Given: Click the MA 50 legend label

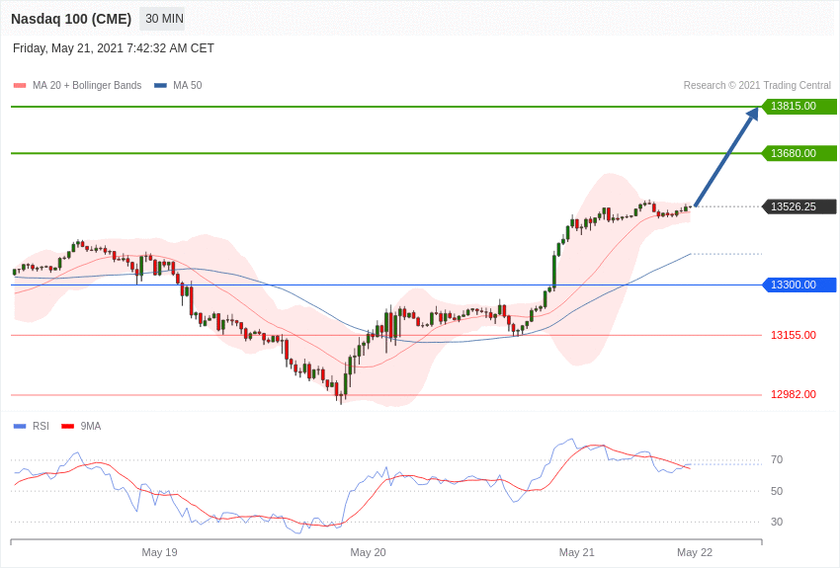Looking at the screenshot, I should pos(188,85).
